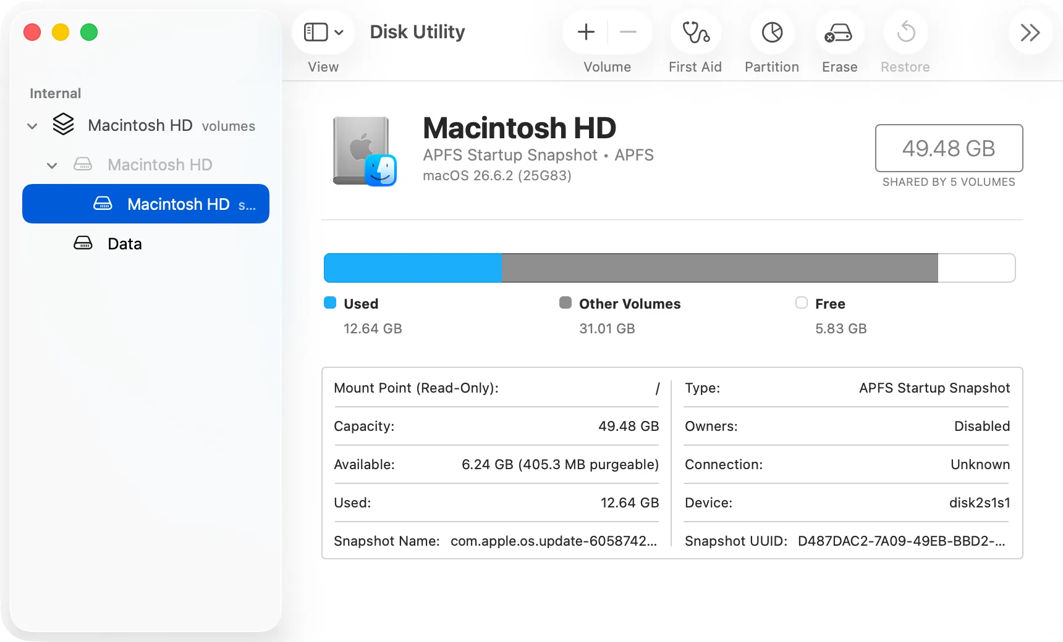Click the Data volume drive icon
This screenshot has width=1063, height=642.
[x=83, y=243]
